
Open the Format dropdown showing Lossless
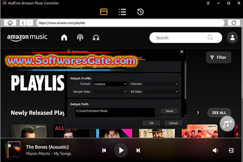click(x=110, y=84)
